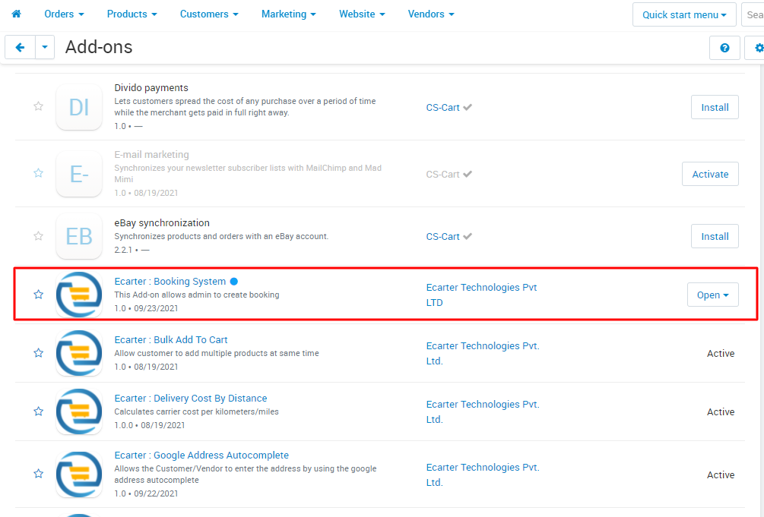764x517 pixels.
Task: Activate the E-mail marketing add-on
Action: pos(710,174)
